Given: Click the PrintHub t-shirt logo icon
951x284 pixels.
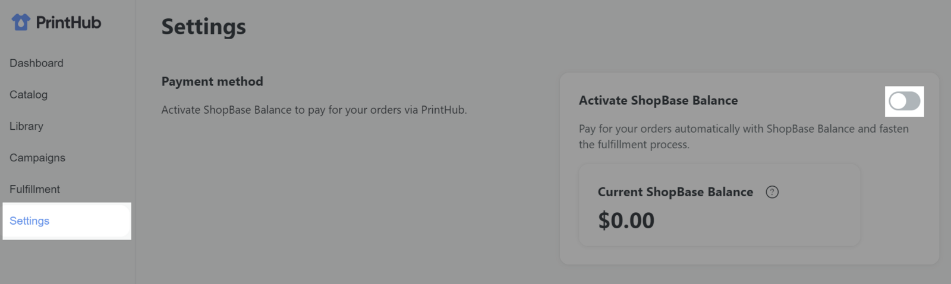Looking at the screenshot, I should [x=21, y=23].
